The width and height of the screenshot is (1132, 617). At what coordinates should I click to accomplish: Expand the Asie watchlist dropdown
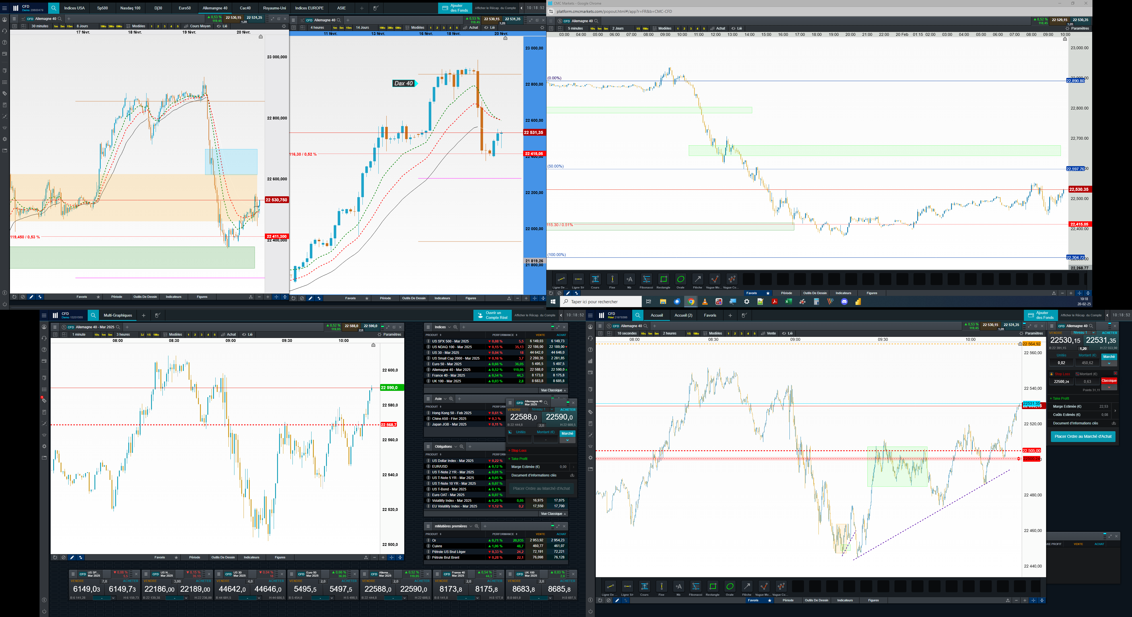445,399
